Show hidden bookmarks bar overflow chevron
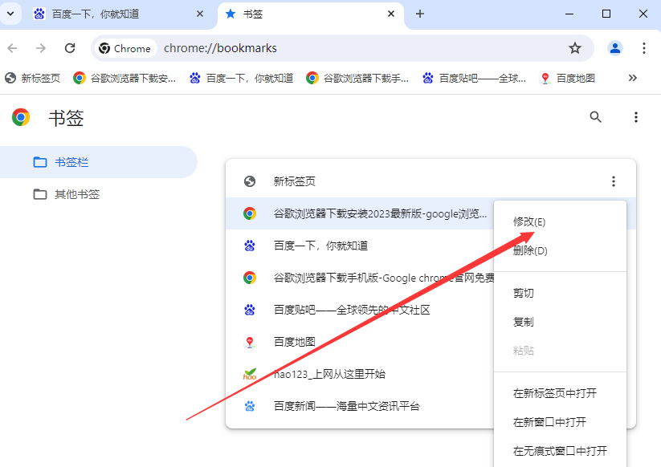 [x=633, y=78]
